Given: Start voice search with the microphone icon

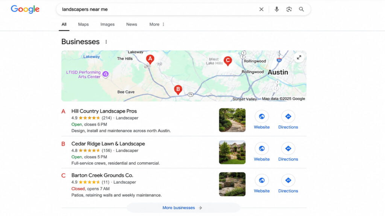Looking at the screenshot, I should click(x=276, y=9).
